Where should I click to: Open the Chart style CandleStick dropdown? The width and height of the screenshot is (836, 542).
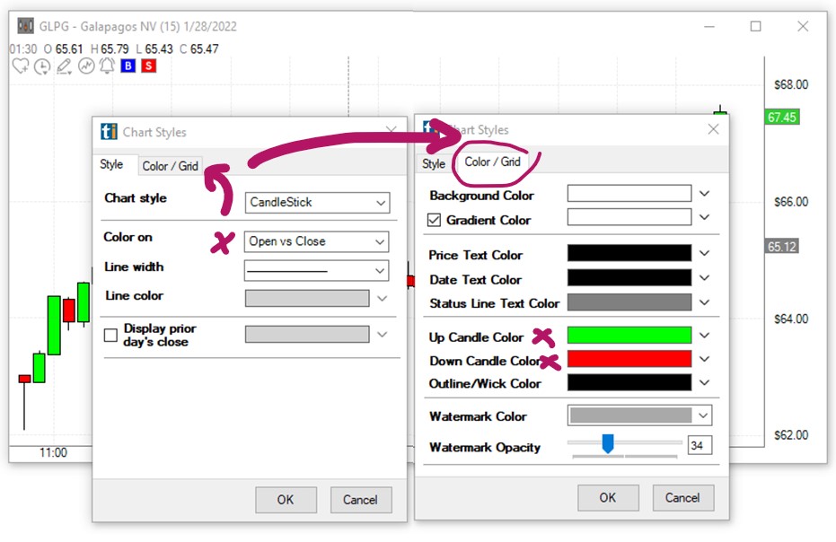coord(317,203)
